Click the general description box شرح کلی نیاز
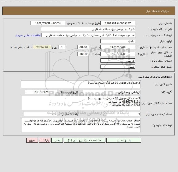The image size is (178, 172). coord(81,84)
